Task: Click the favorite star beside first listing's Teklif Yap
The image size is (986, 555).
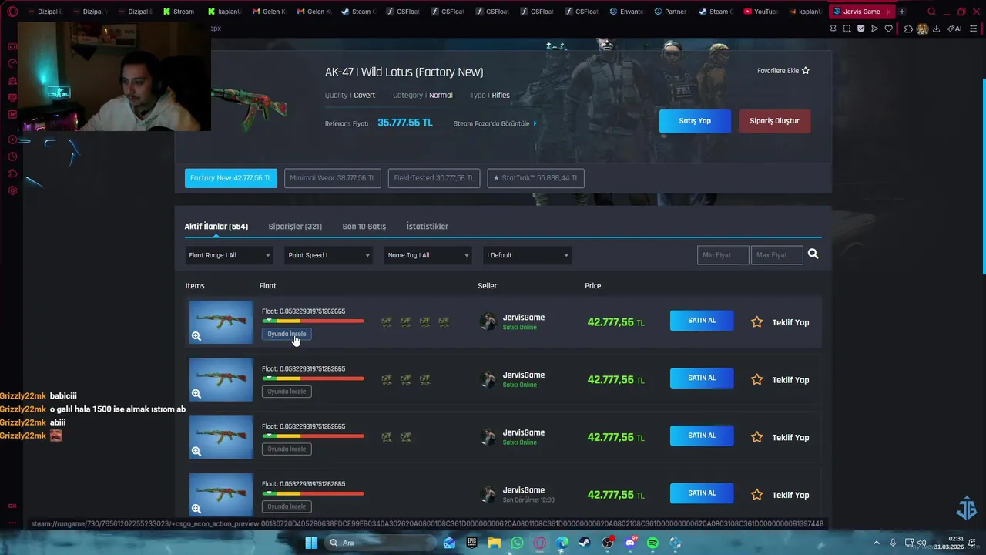Action: pos(757,322)
